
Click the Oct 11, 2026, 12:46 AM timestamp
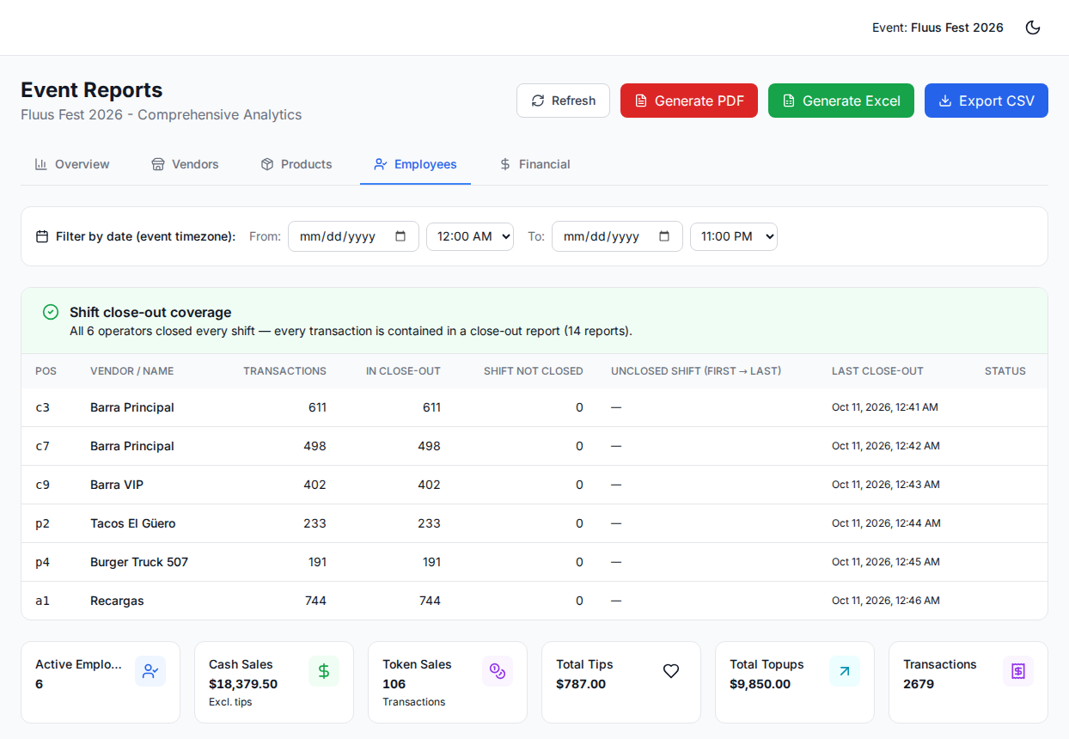tap(886, 601)
